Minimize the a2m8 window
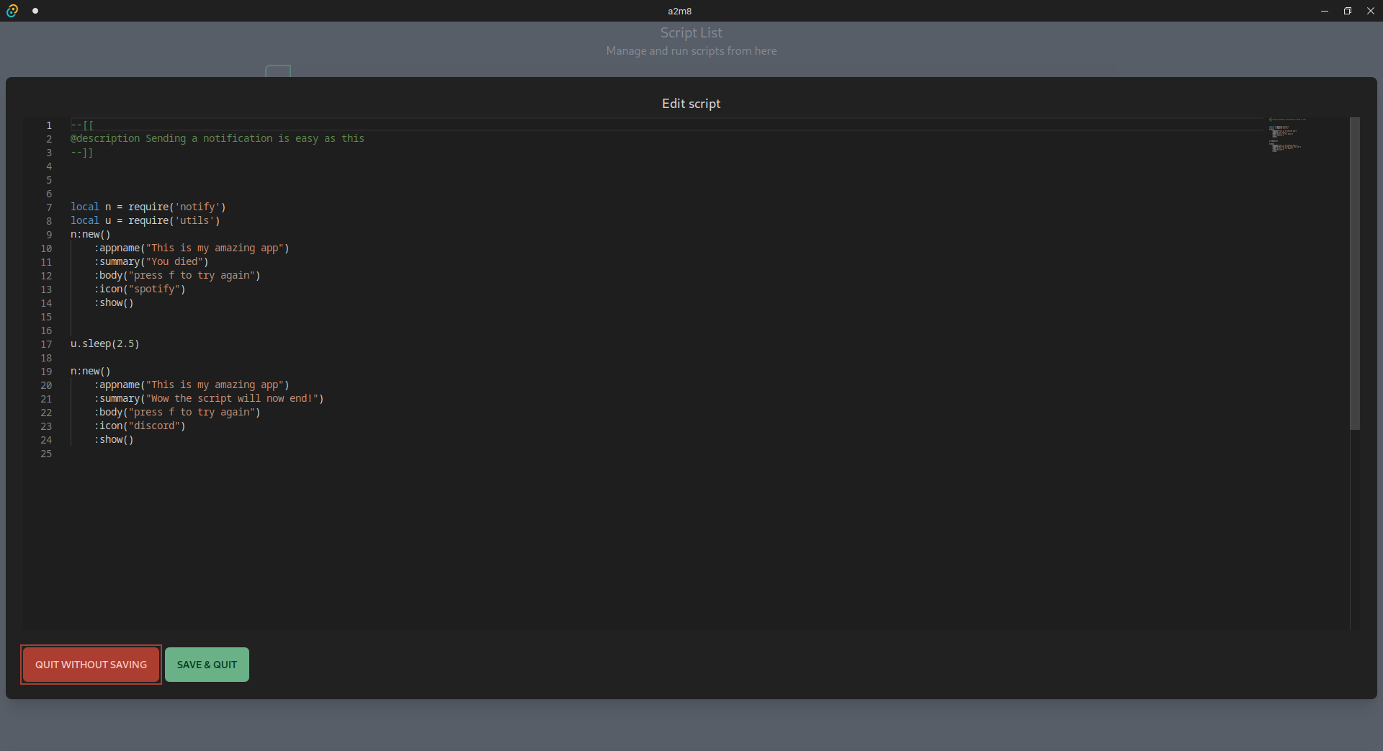 pos(1324,11)
